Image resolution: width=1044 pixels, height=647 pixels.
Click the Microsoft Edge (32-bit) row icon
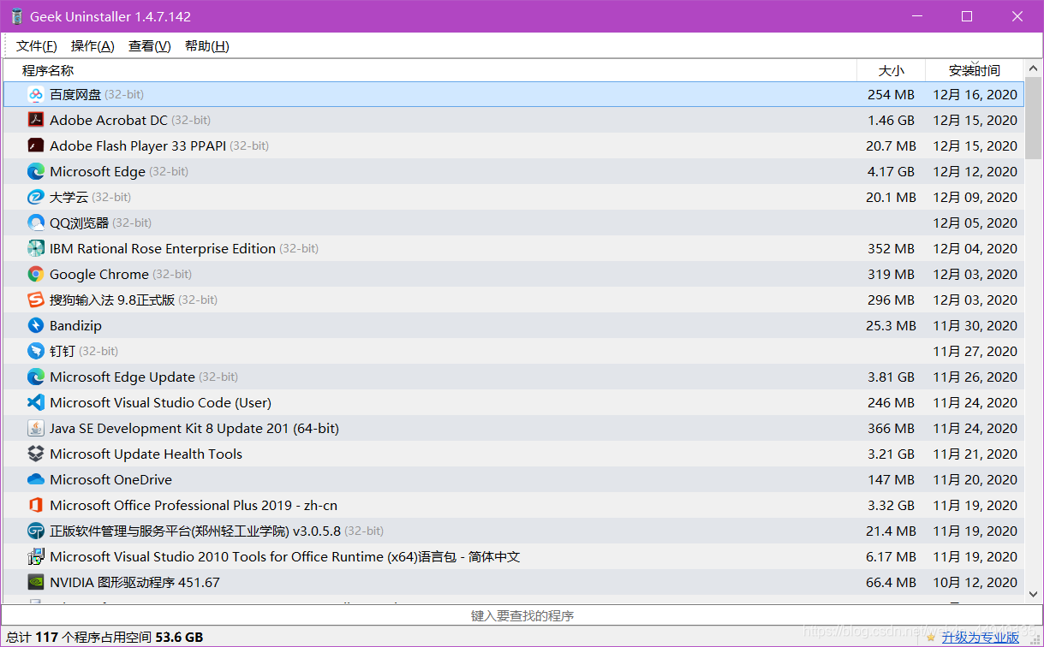point(36,171)
